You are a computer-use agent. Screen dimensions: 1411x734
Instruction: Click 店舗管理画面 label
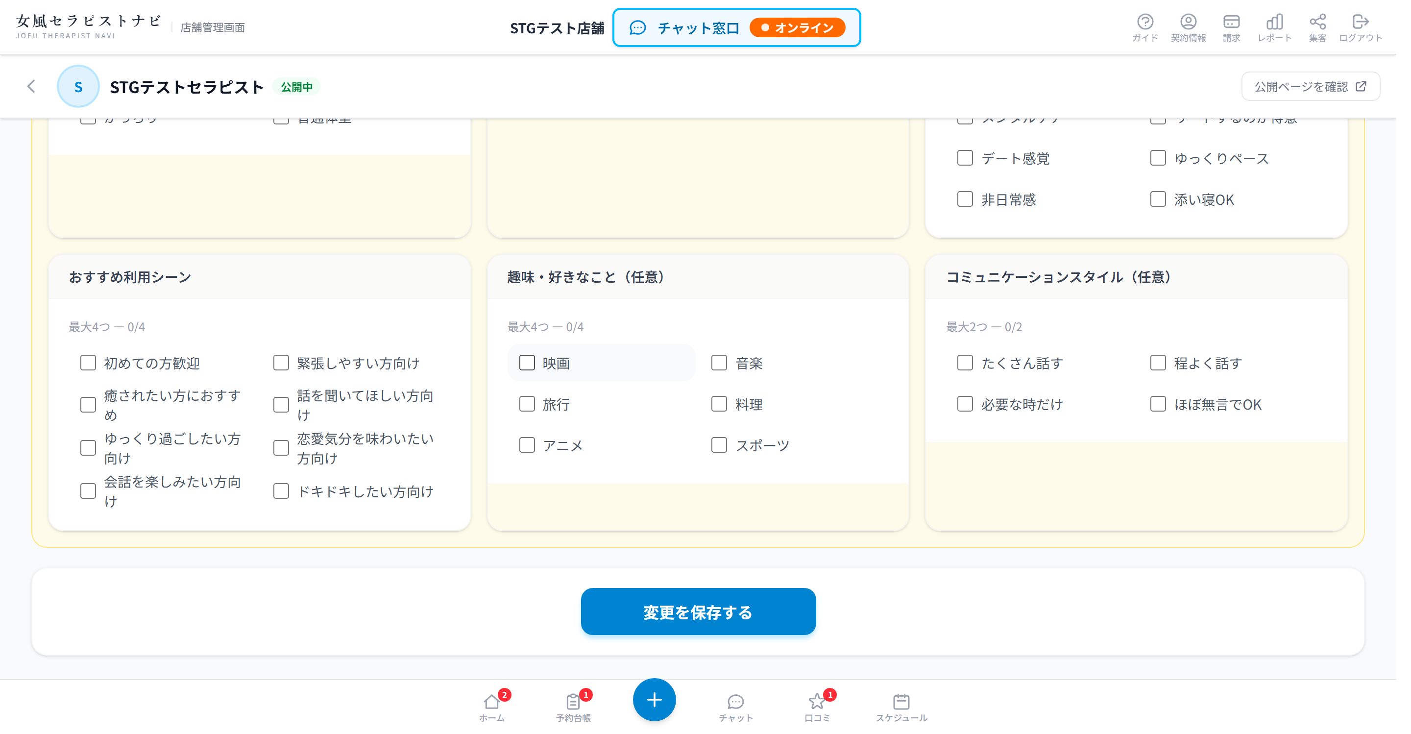click(215, 28)
